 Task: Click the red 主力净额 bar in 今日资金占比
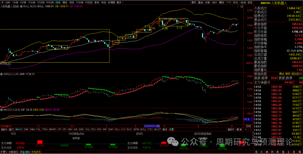click(x=40, y=142)
